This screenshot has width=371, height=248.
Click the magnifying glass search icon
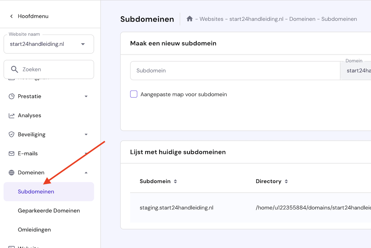tap(14, 69)
